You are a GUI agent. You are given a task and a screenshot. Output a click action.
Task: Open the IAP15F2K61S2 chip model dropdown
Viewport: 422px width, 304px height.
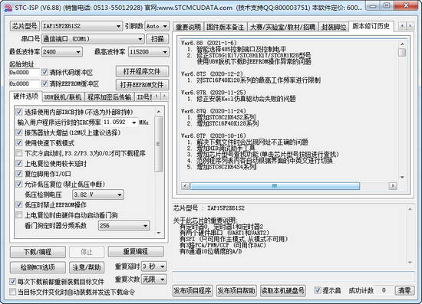point(82,26)
